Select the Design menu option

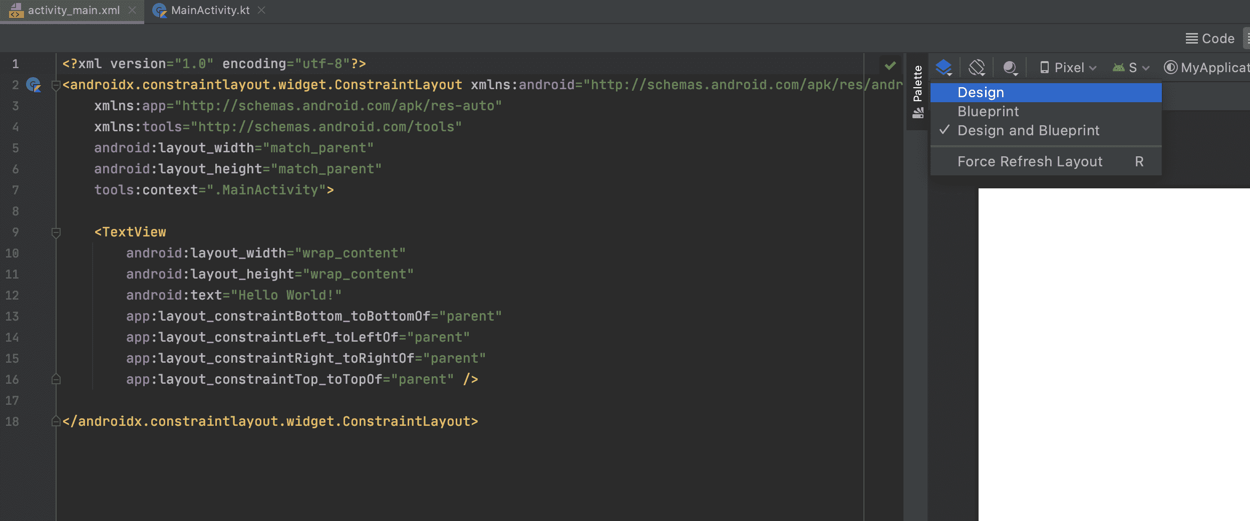[x=981, y=93]
